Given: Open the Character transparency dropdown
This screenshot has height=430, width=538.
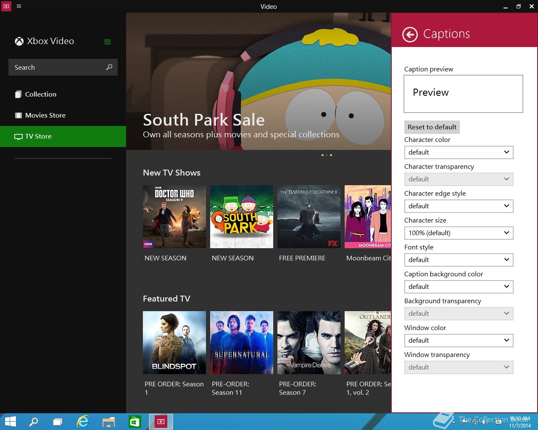Looking at the screenshot, I should (x=459, y=179).
